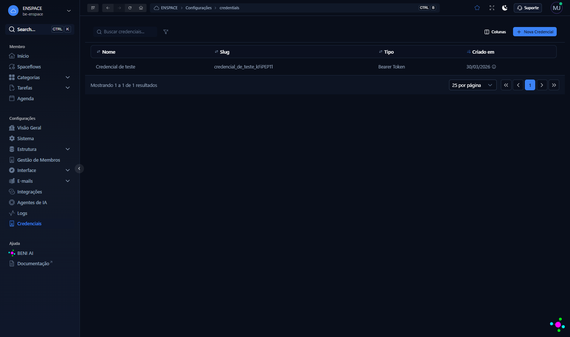The width and height of the screenshot is (570, 337).
Task: Click the info icon next to 30/03/2026
Action: (494, 67)
